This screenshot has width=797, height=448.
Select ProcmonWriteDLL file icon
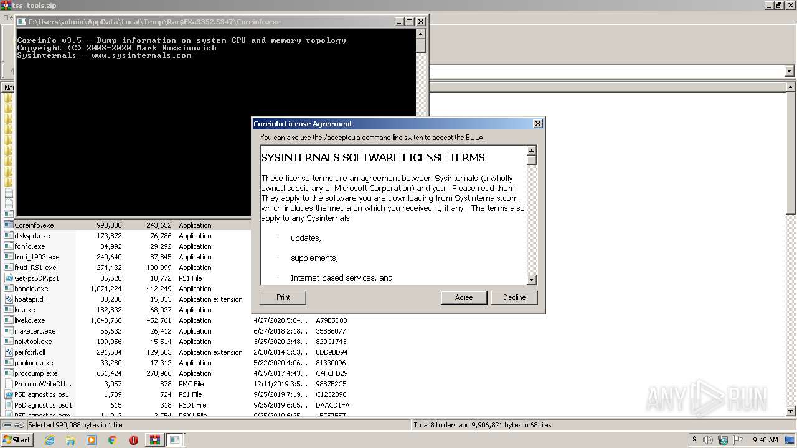9,384
